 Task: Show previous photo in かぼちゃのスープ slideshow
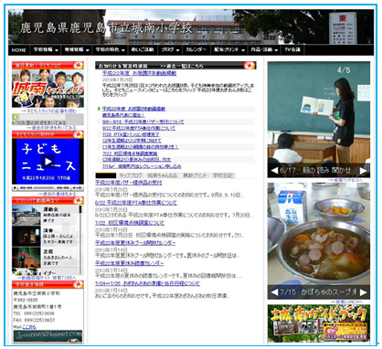tap(274, 292)
